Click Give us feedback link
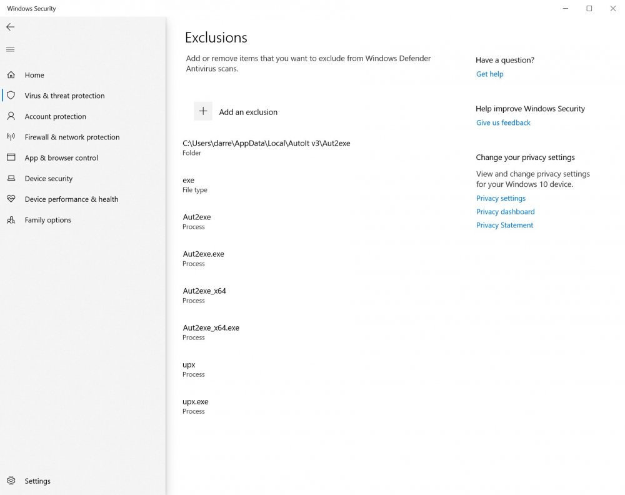Viewport: 625px width, 495px height. coord(503,122)
